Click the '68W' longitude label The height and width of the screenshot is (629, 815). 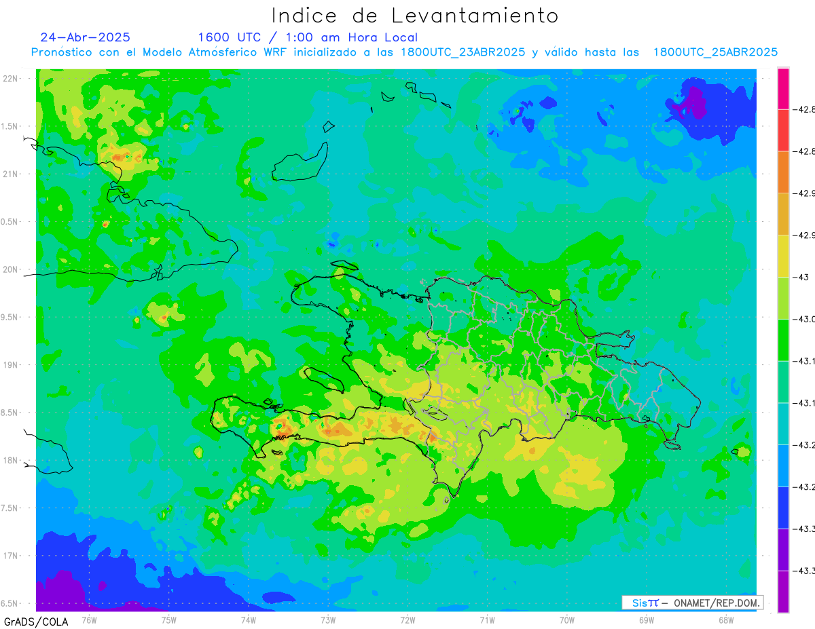click(x=726, y=620)
